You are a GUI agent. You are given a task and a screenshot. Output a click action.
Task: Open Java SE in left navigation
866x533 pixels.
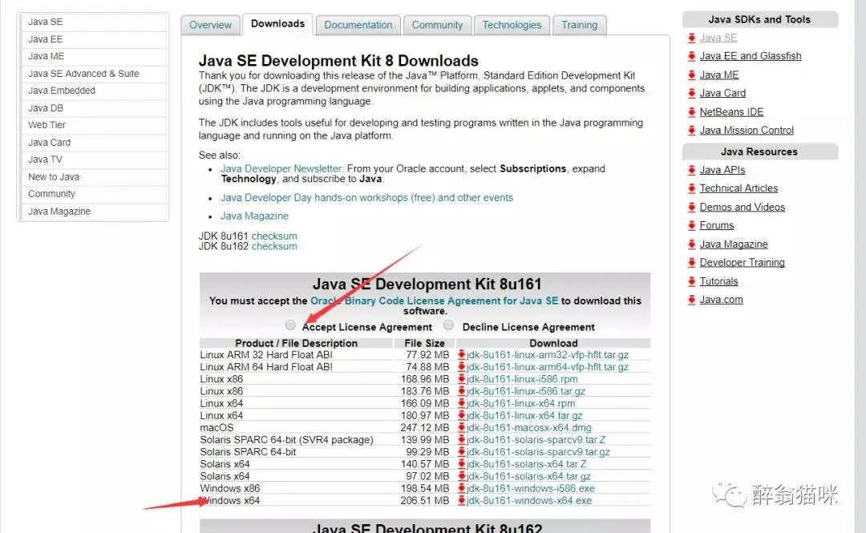[x=94, y=22]
